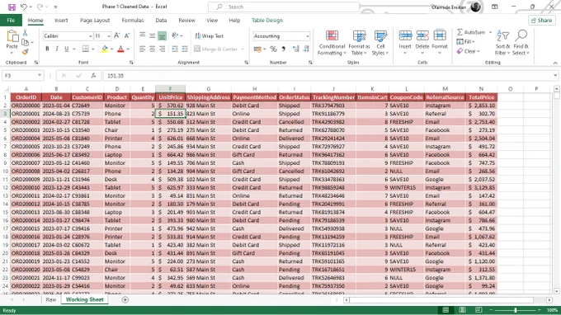Open the Formulas ribbon tab

tap(133, 21)
